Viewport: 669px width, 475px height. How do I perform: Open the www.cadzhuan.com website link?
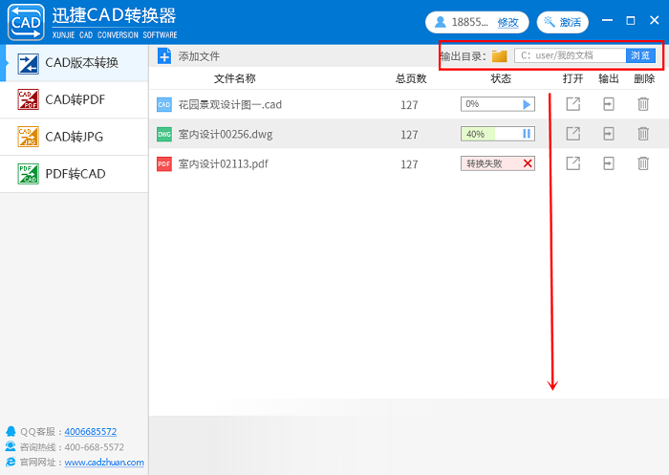click(104, 463)
